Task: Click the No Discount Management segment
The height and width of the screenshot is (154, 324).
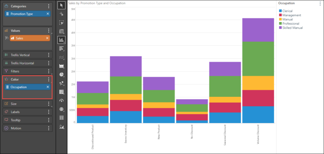Action: [x=192, y=117]
